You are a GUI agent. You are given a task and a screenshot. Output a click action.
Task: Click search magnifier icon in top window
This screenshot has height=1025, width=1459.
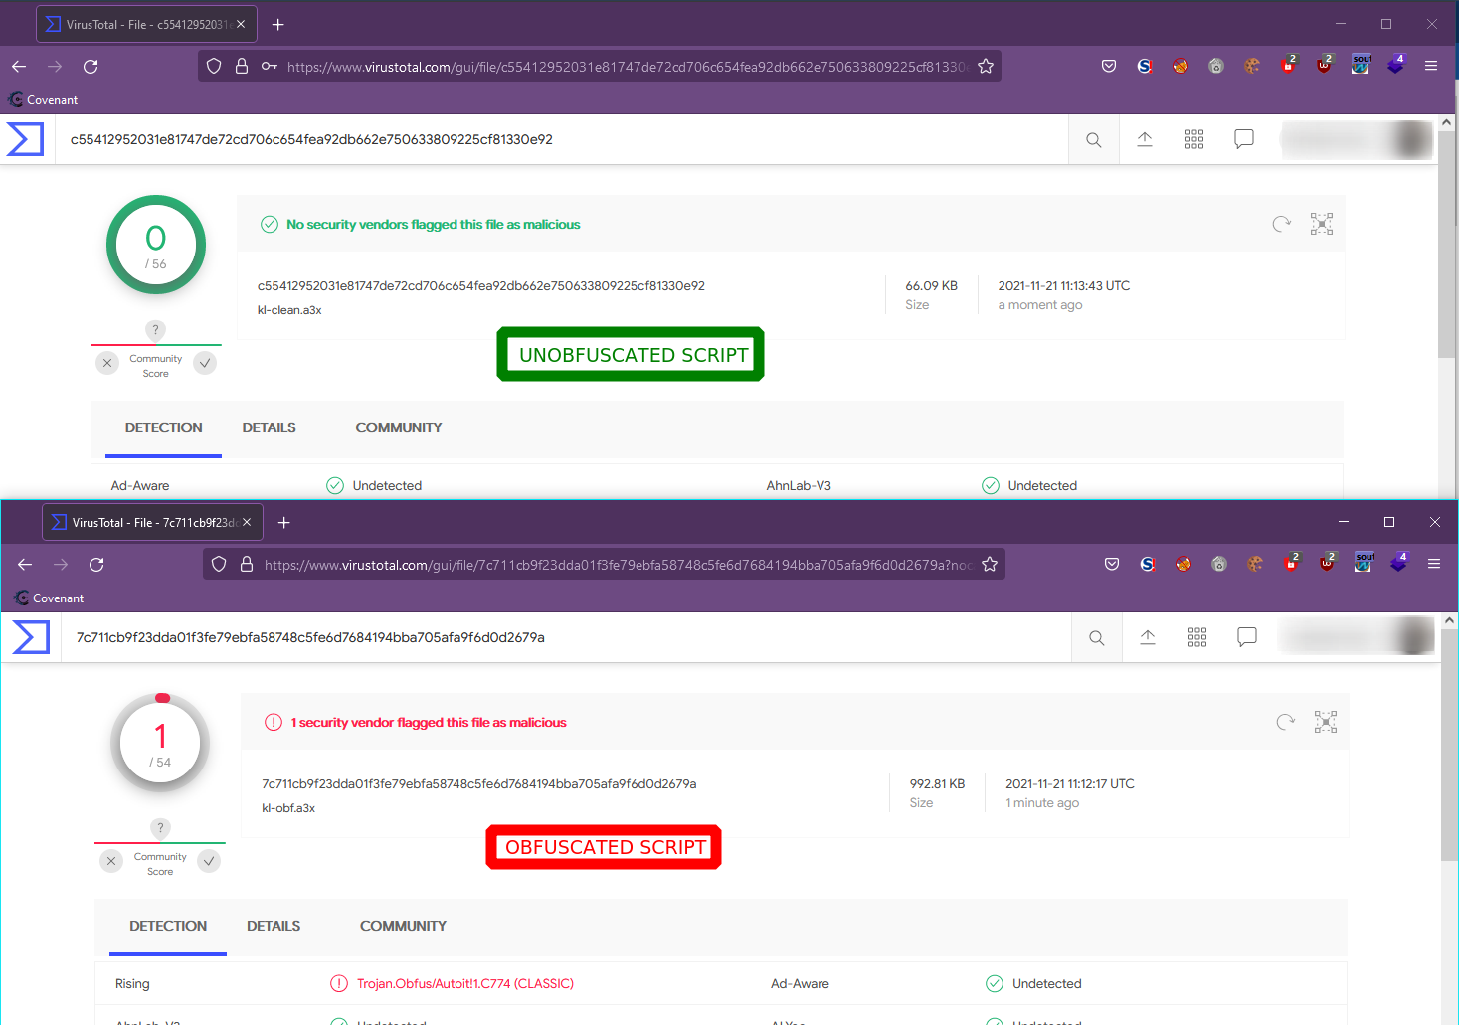pyautogui.click(x=1094, y=140)
